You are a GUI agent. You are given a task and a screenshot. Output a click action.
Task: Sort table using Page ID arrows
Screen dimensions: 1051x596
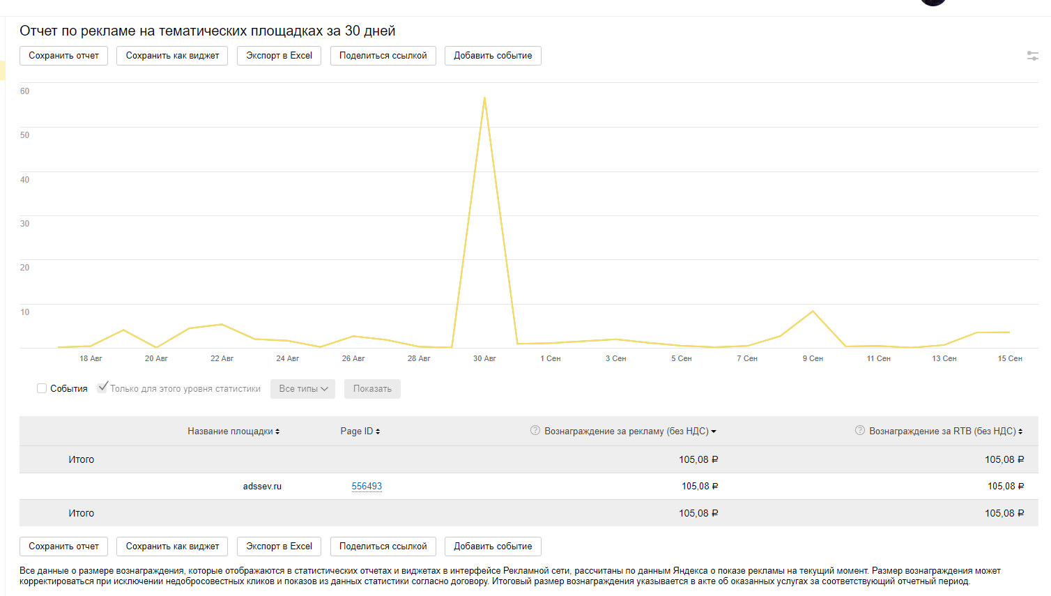pos(378,431)
